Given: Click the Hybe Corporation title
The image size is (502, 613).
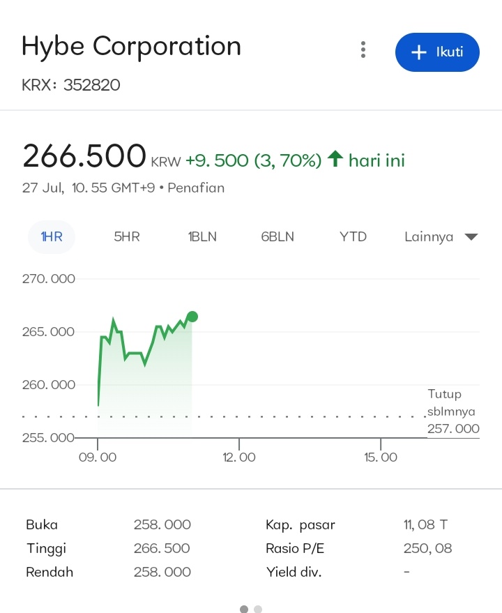Looking at the screenshot, I should click(131, 47).
